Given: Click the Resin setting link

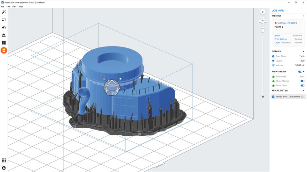Looking at the screenshot, I should 277,35.
